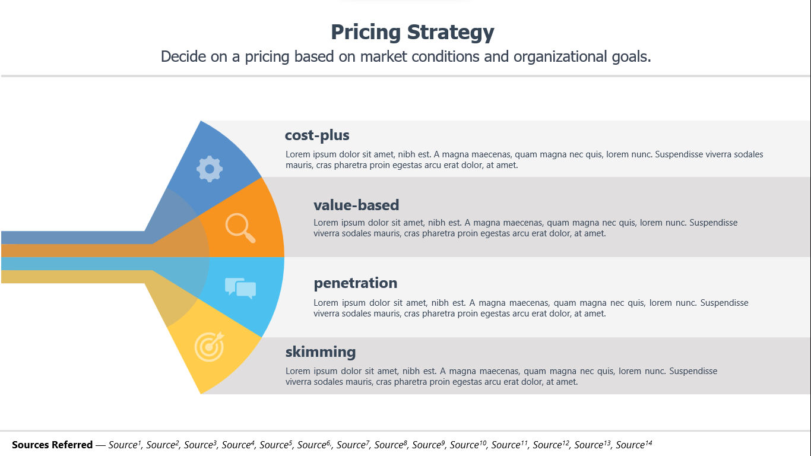Select the subtitle about market conditions
The image size is (811, 456).
tap(406, 56)
